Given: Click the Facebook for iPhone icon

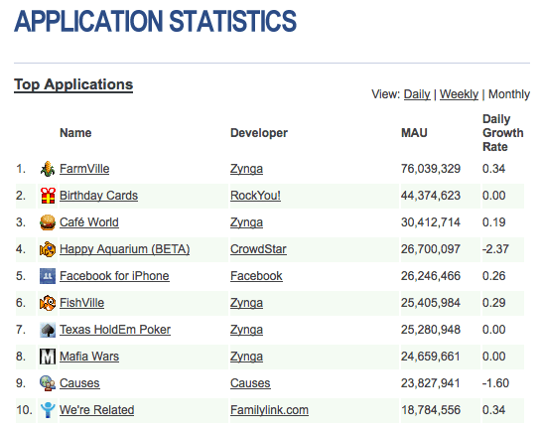Looking at the screenshot, I should (48, 276).
